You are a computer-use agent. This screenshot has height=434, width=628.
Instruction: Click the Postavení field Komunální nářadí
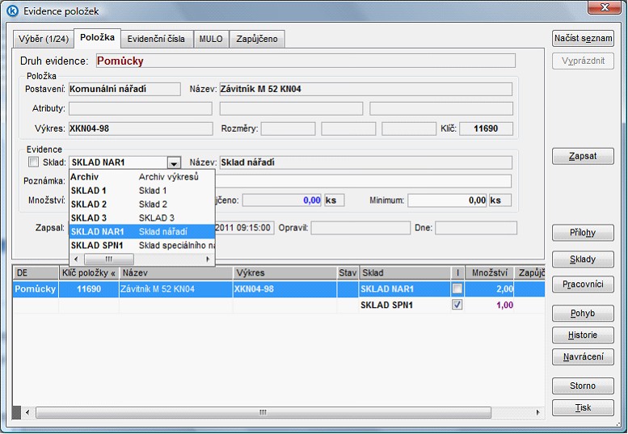click(x=124, y=89)
